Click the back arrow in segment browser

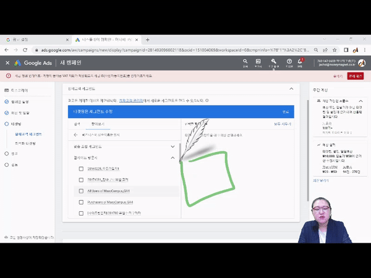click(76, 134)
